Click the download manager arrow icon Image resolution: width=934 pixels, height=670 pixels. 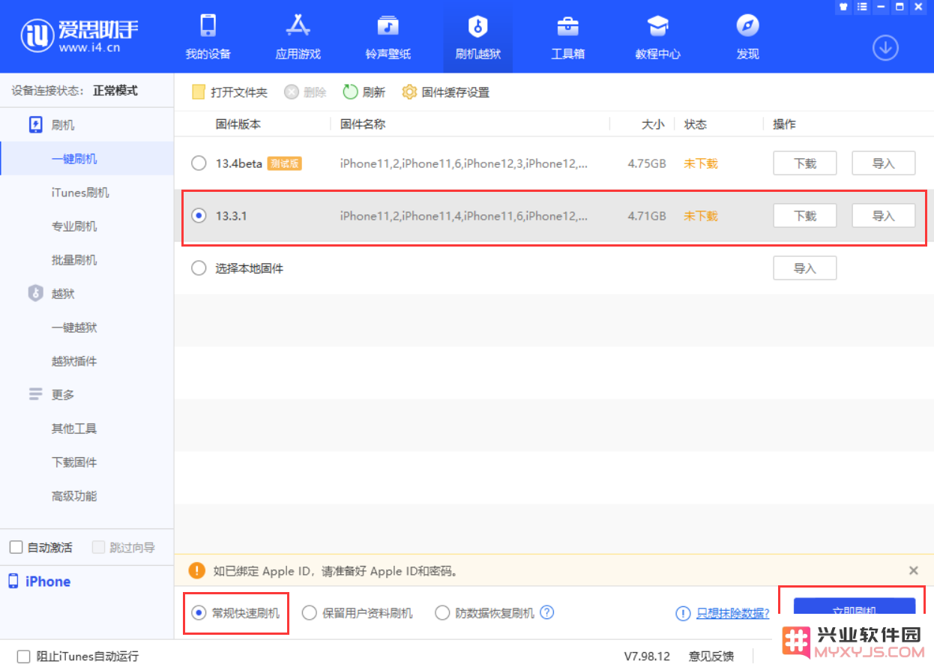[x=885, y=48]
